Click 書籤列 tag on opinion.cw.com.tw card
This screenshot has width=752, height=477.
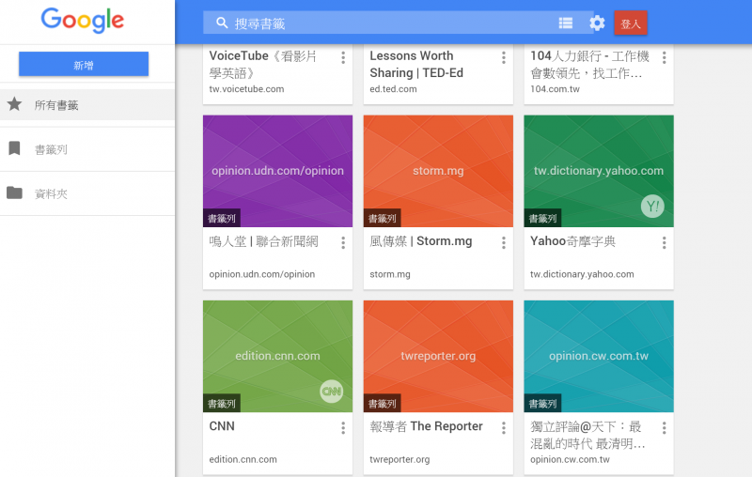[542, 404]
